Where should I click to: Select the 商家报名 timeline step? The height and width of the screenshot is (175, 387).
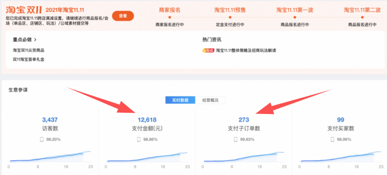pyautogui.click(x=169, y=10)
